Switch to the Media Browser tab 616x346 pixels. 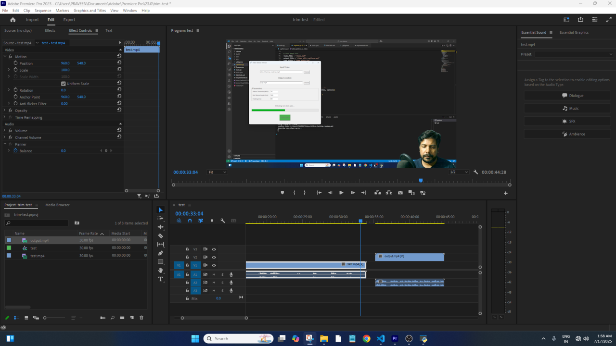click(57, 205)
